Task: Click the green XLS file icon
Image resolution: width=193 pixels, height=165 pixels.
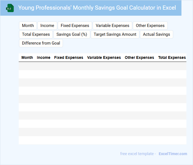Action: [10, 8]
